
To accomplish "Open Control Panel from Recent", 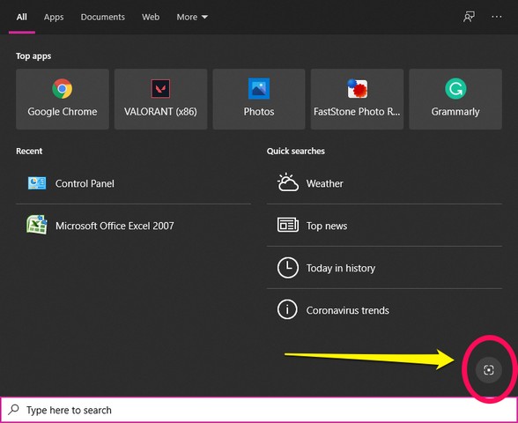I will 133,183.
